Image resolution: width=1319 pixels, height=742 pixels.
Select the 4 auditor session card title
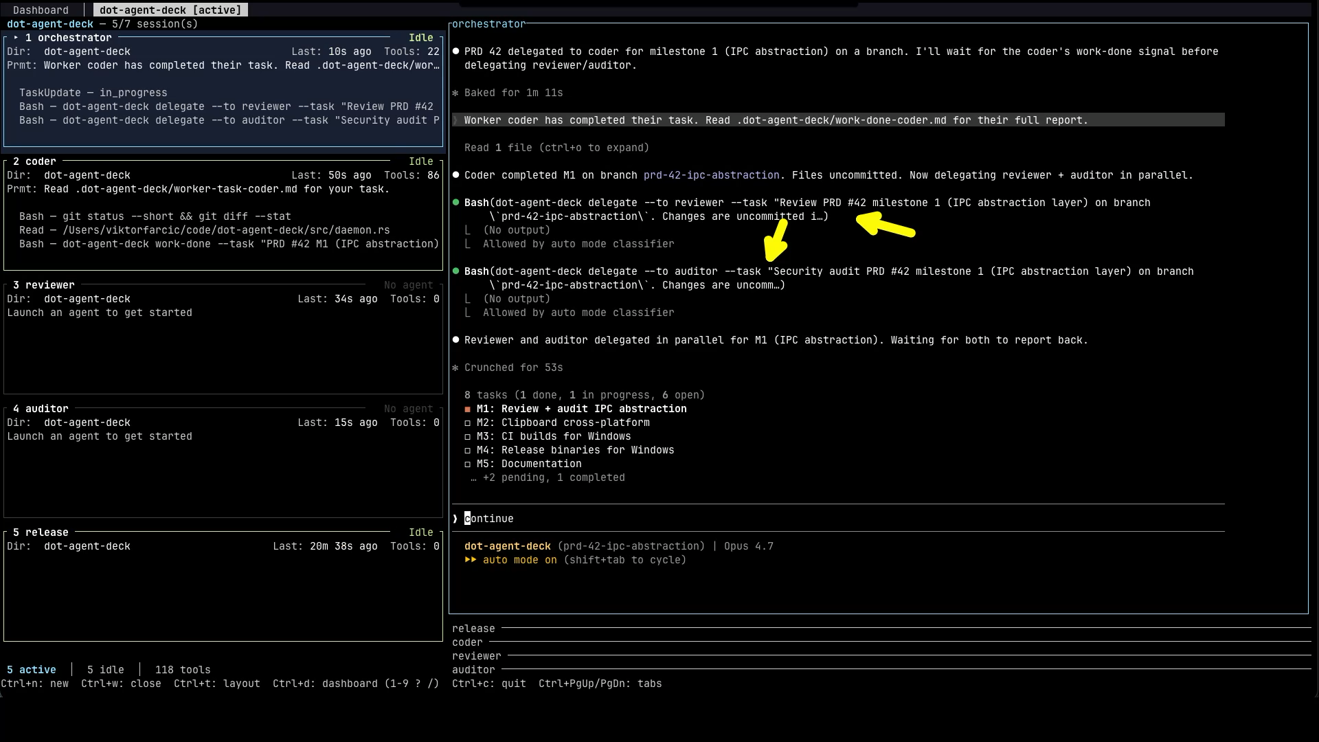41,409
